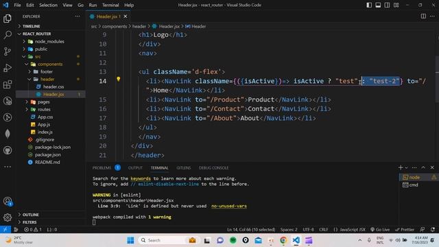Image resolution: width=439 pixels, height=247 pixels.
Task: Switch to the DEBUG CONSOLE tab
Action: coord(213,167)
